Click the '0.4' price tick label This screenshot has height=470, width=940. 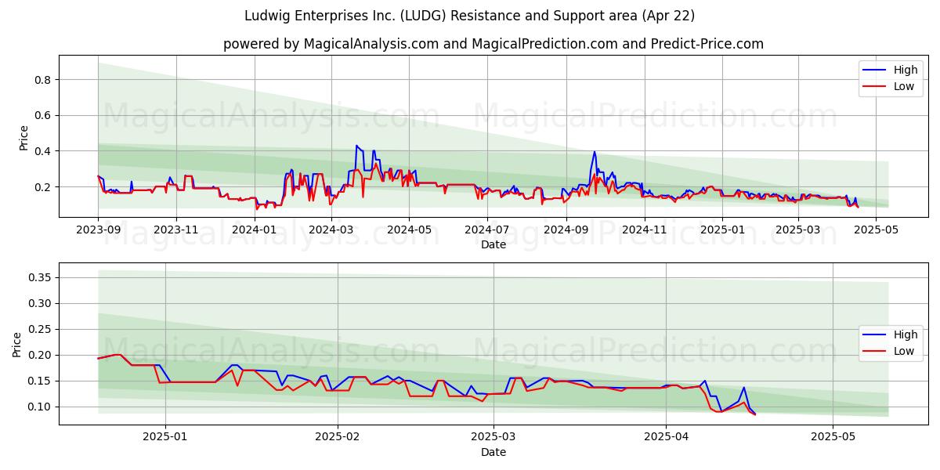pos(42,151)
